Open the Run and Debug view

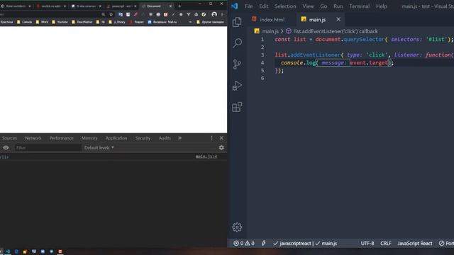[237, 86]
